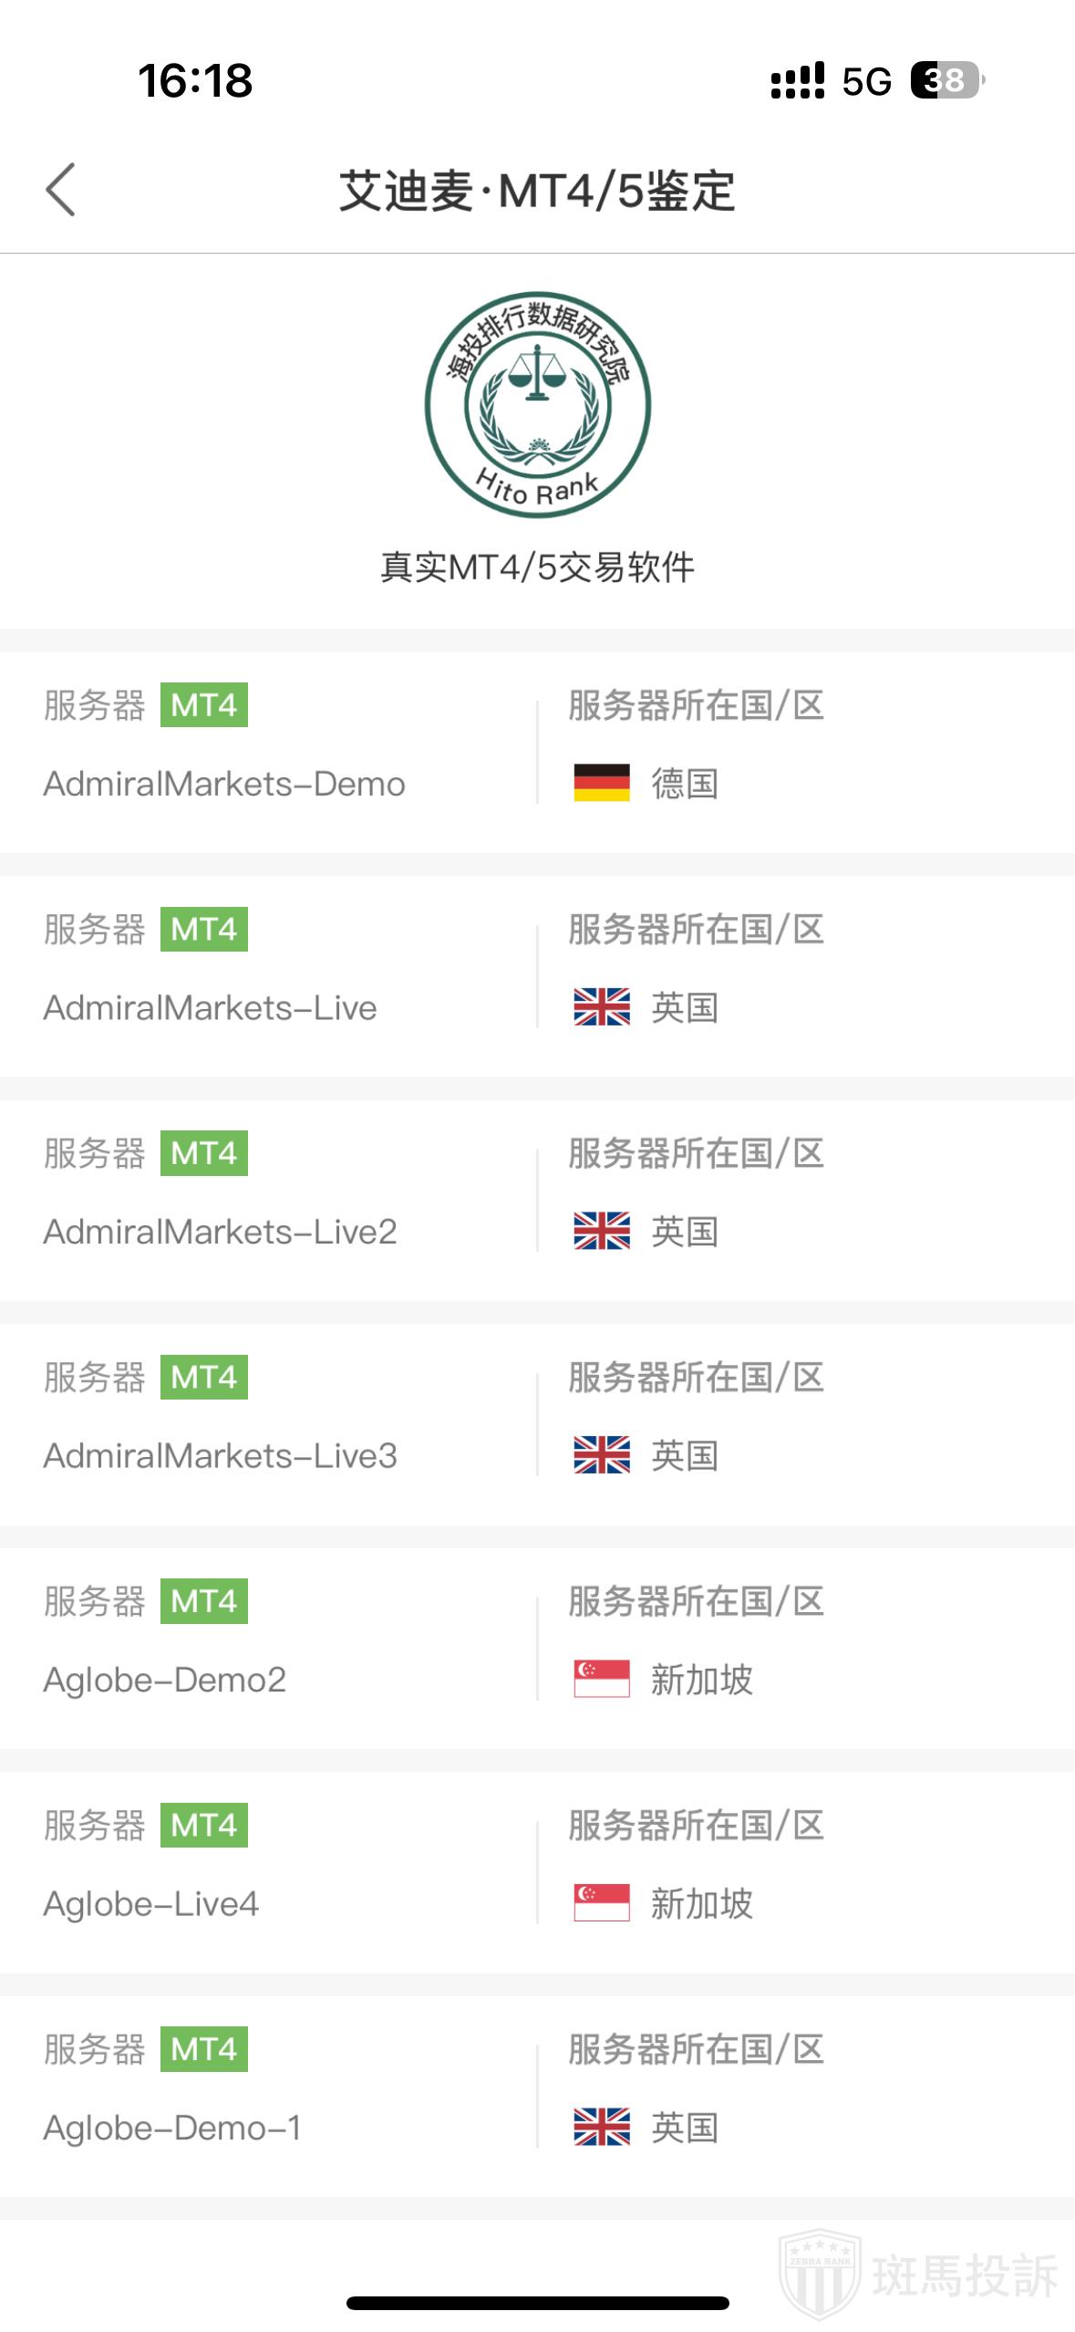Tap the battery indicator in status bar

(946, 80)
